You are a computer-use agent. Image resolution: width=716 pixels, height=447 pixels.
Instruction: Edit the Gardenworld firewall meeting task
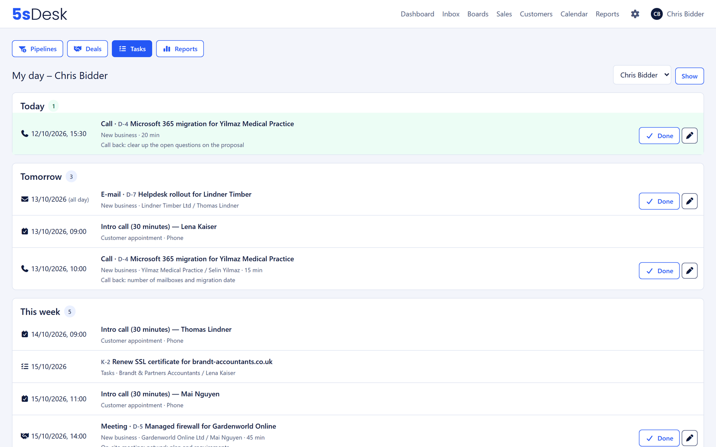[x=689, y=438]
